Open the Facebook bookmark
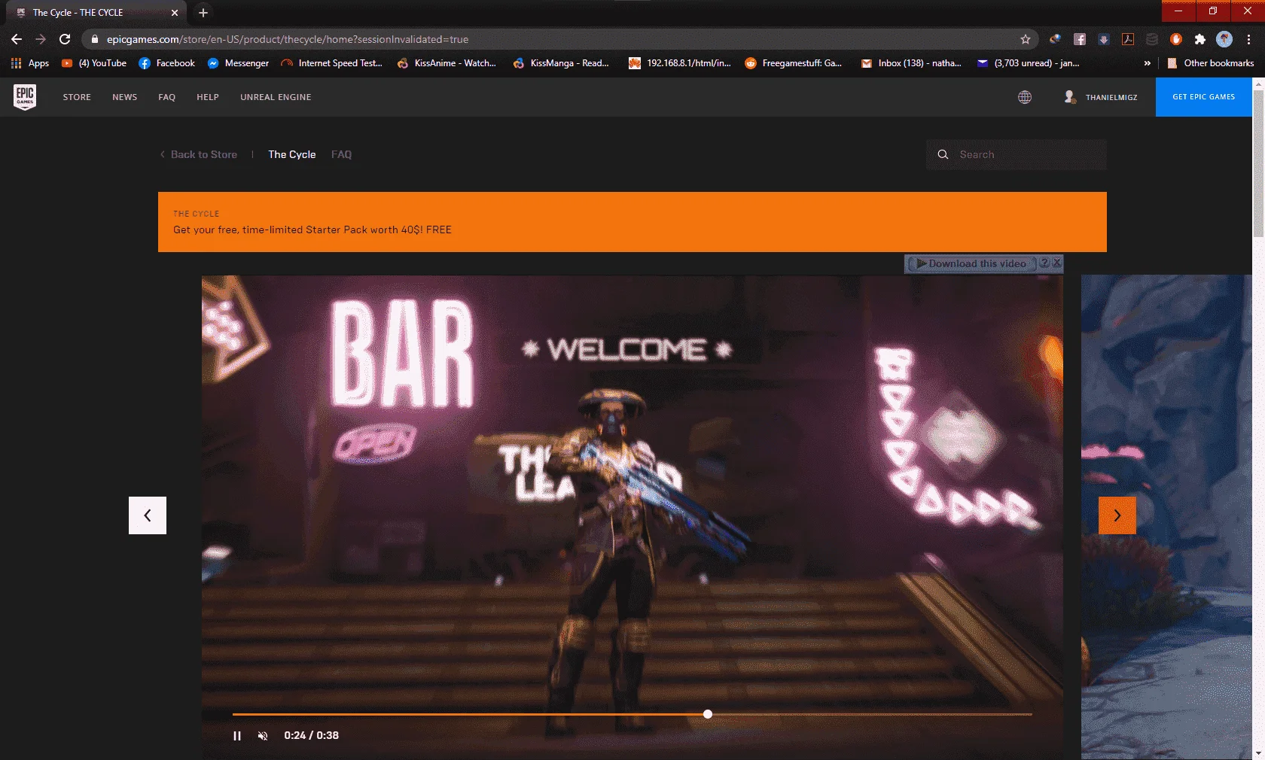The width and height of the screenshot is (1265, 760). 167,63
